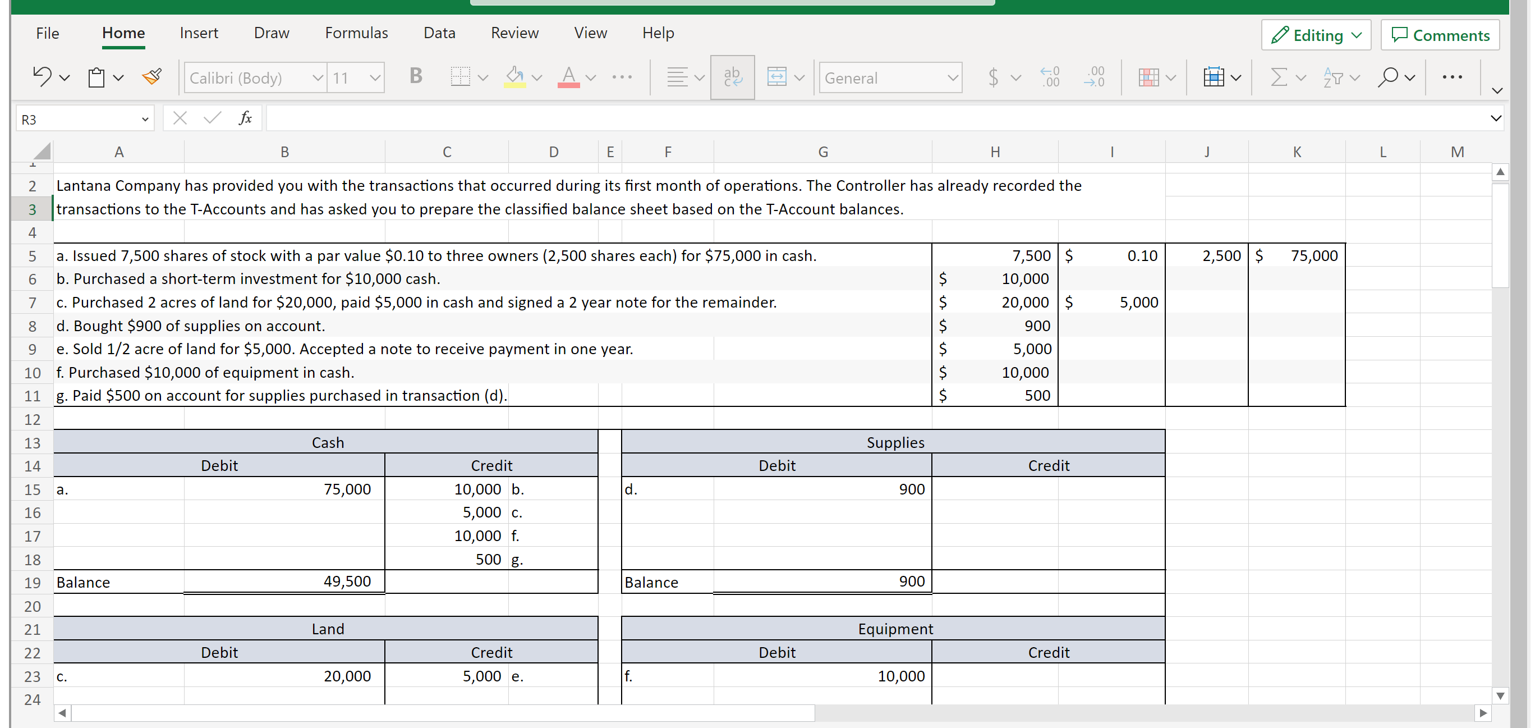The width and height of the screenshot is (1535, 728).
Task: Select the Wrap Text icon
Action: tap(732, 77)
